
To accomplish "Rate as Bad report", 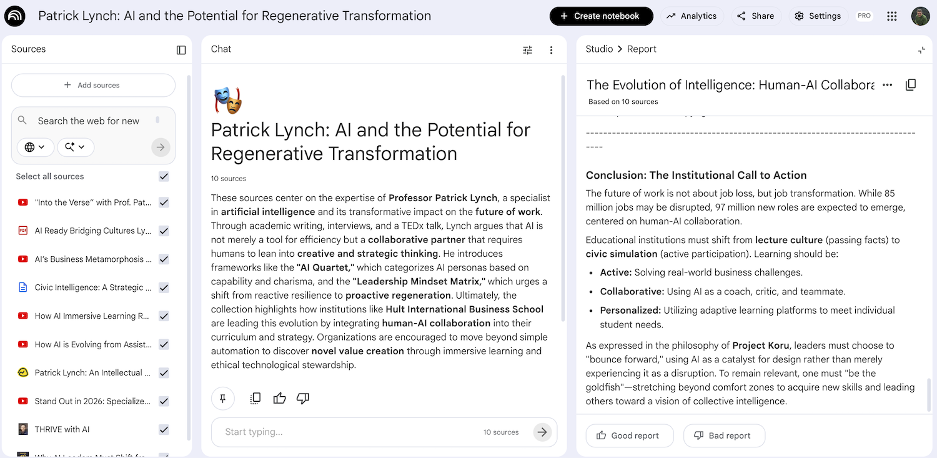I will point(724,436).
